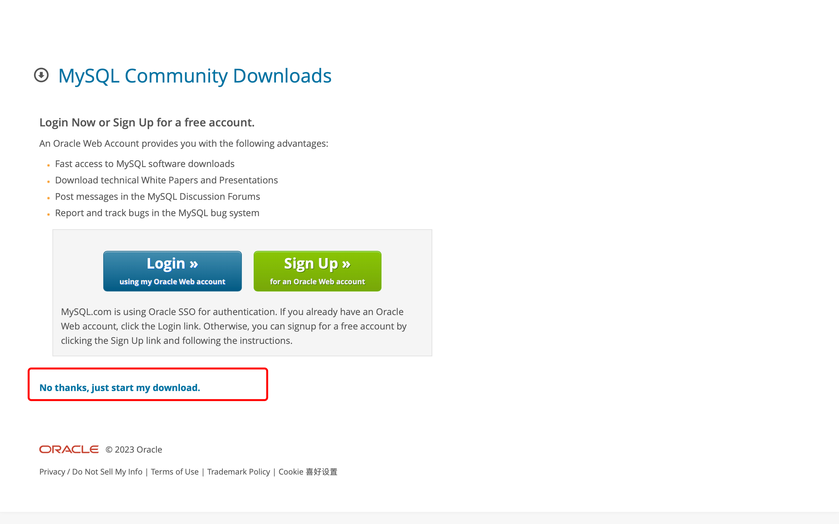Click 'Post messages in the MySQL Discussion Forums'
The height and width of the screenshot is (524, 839).
click(157, 196)
